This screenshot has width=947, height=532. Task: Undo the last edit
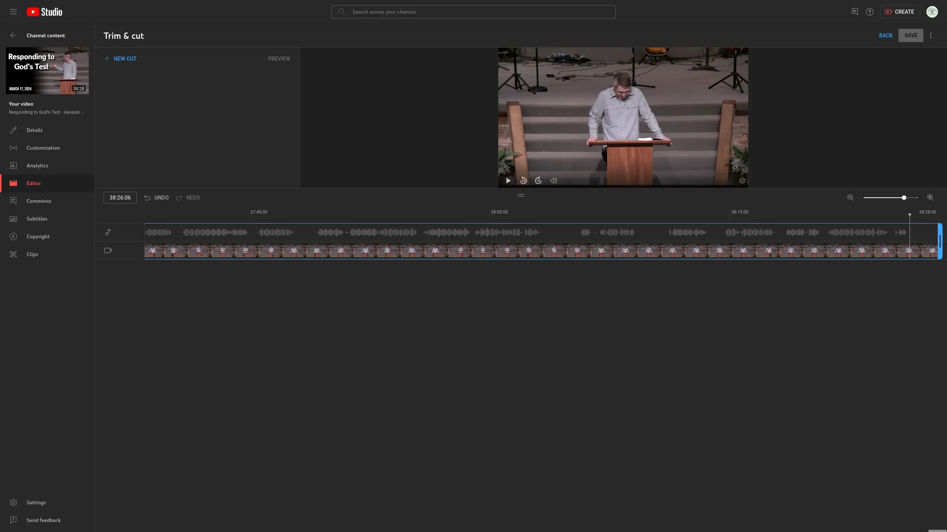pos(156,198)
